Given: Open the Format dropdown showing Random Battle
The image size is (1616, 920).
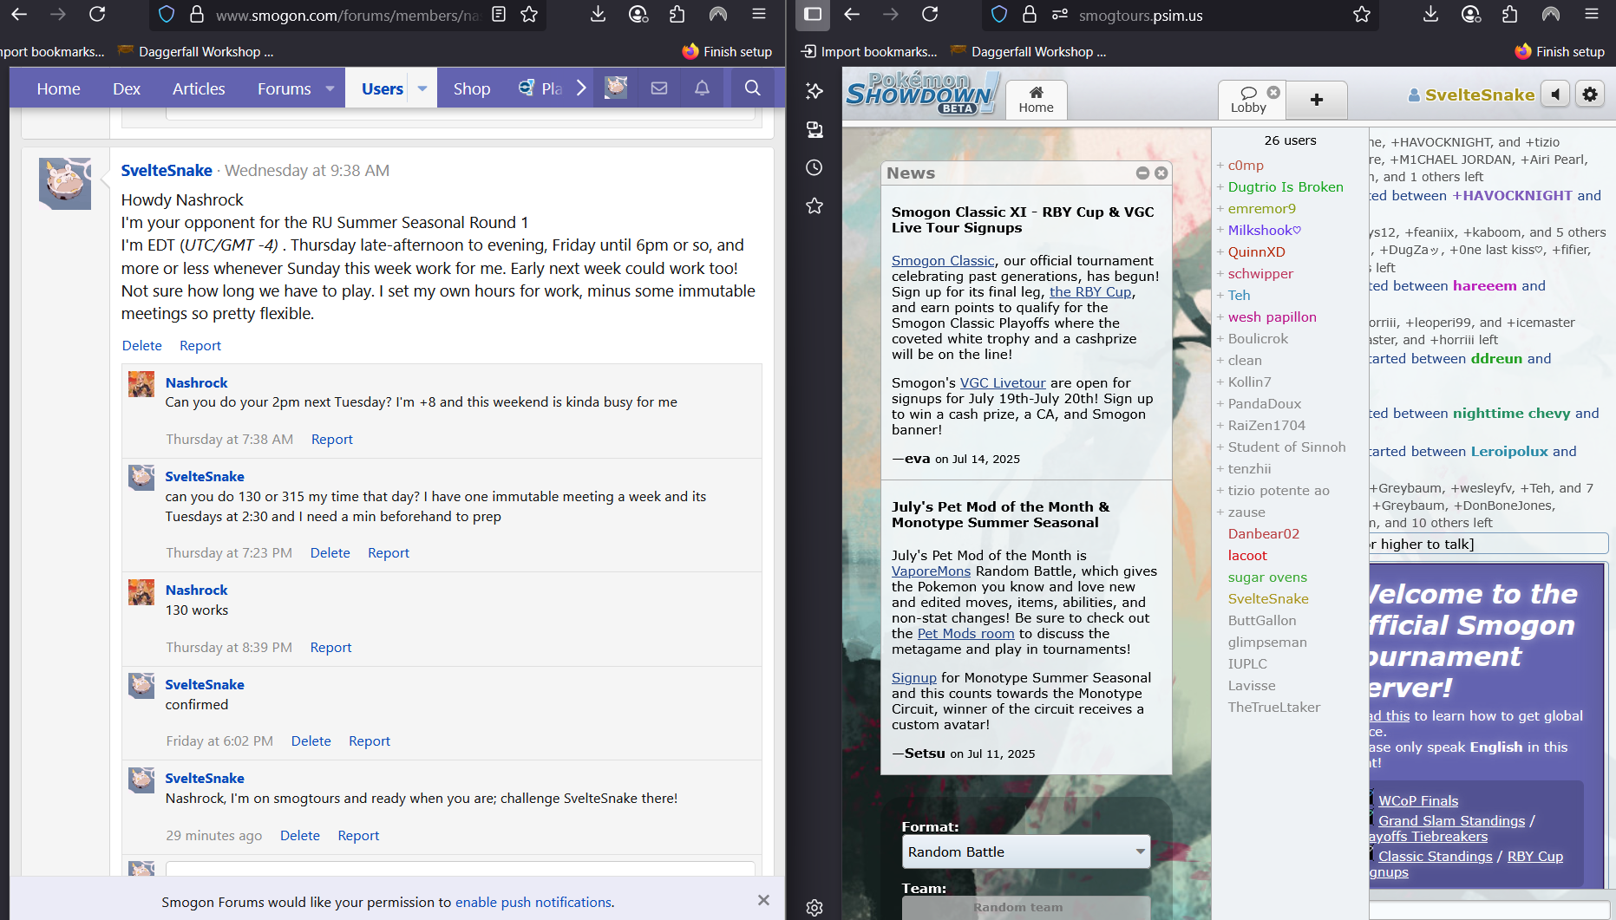Looking at the screenshot, I should [x=1026, y=851].
